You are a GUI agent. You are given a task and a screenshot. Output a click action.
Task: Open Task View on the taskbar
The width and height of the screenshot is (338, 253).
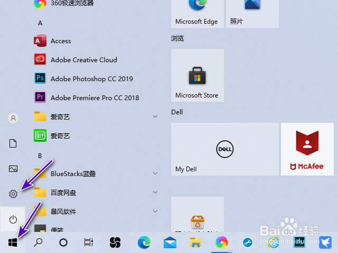(x=88, y=242)
